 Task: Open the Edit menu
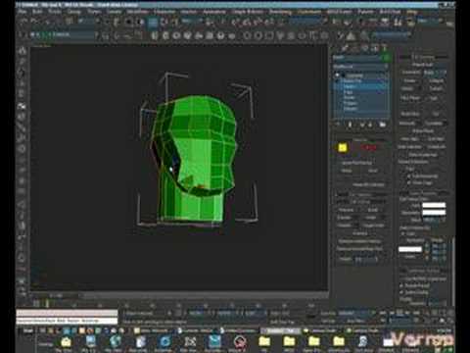coord(37,12)
